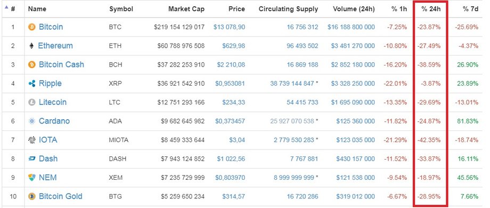Sort table by Market Cap column
Viewport: 490px width, 208px height.
click(186, 9)
